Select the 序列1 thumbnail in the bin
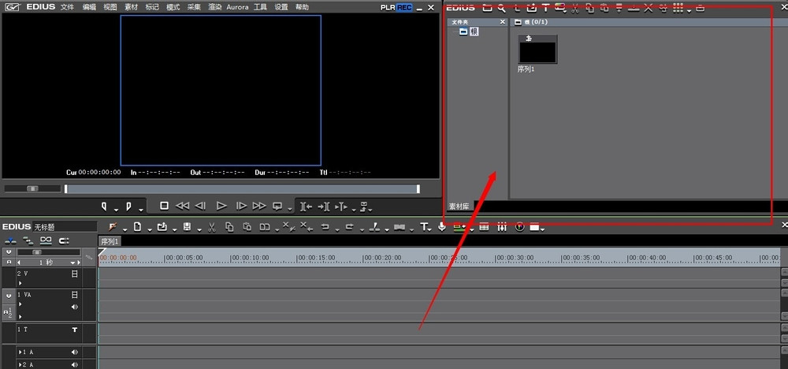The width and height of the screenshot is (788, 369). (537, 49)
